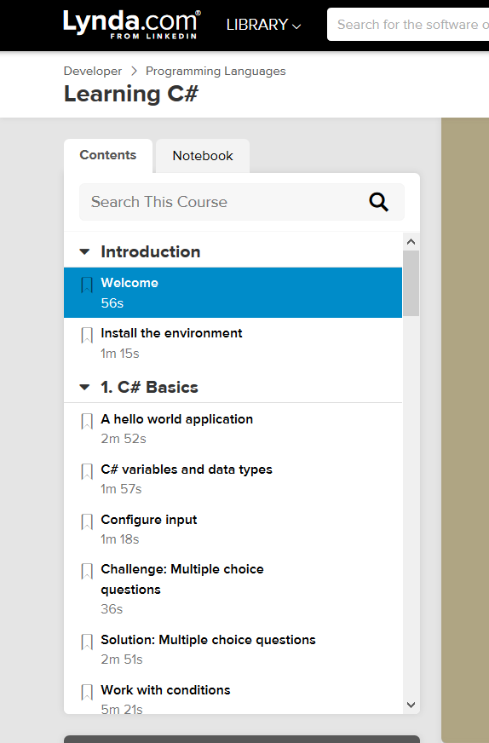Image resolution: width=489 pixels, height=743 pixels.
Task: Toggle bookmark on Solution: Multiple choice questions
Action: click(87, 642)
